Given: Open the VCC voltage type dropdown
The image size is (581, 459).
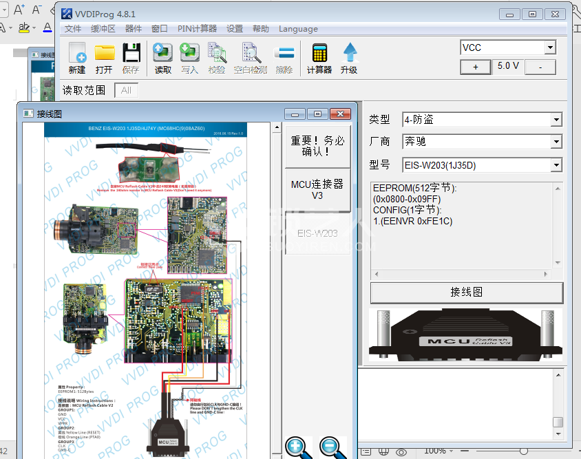Looking at the screenshot, I should click(550, 47).
